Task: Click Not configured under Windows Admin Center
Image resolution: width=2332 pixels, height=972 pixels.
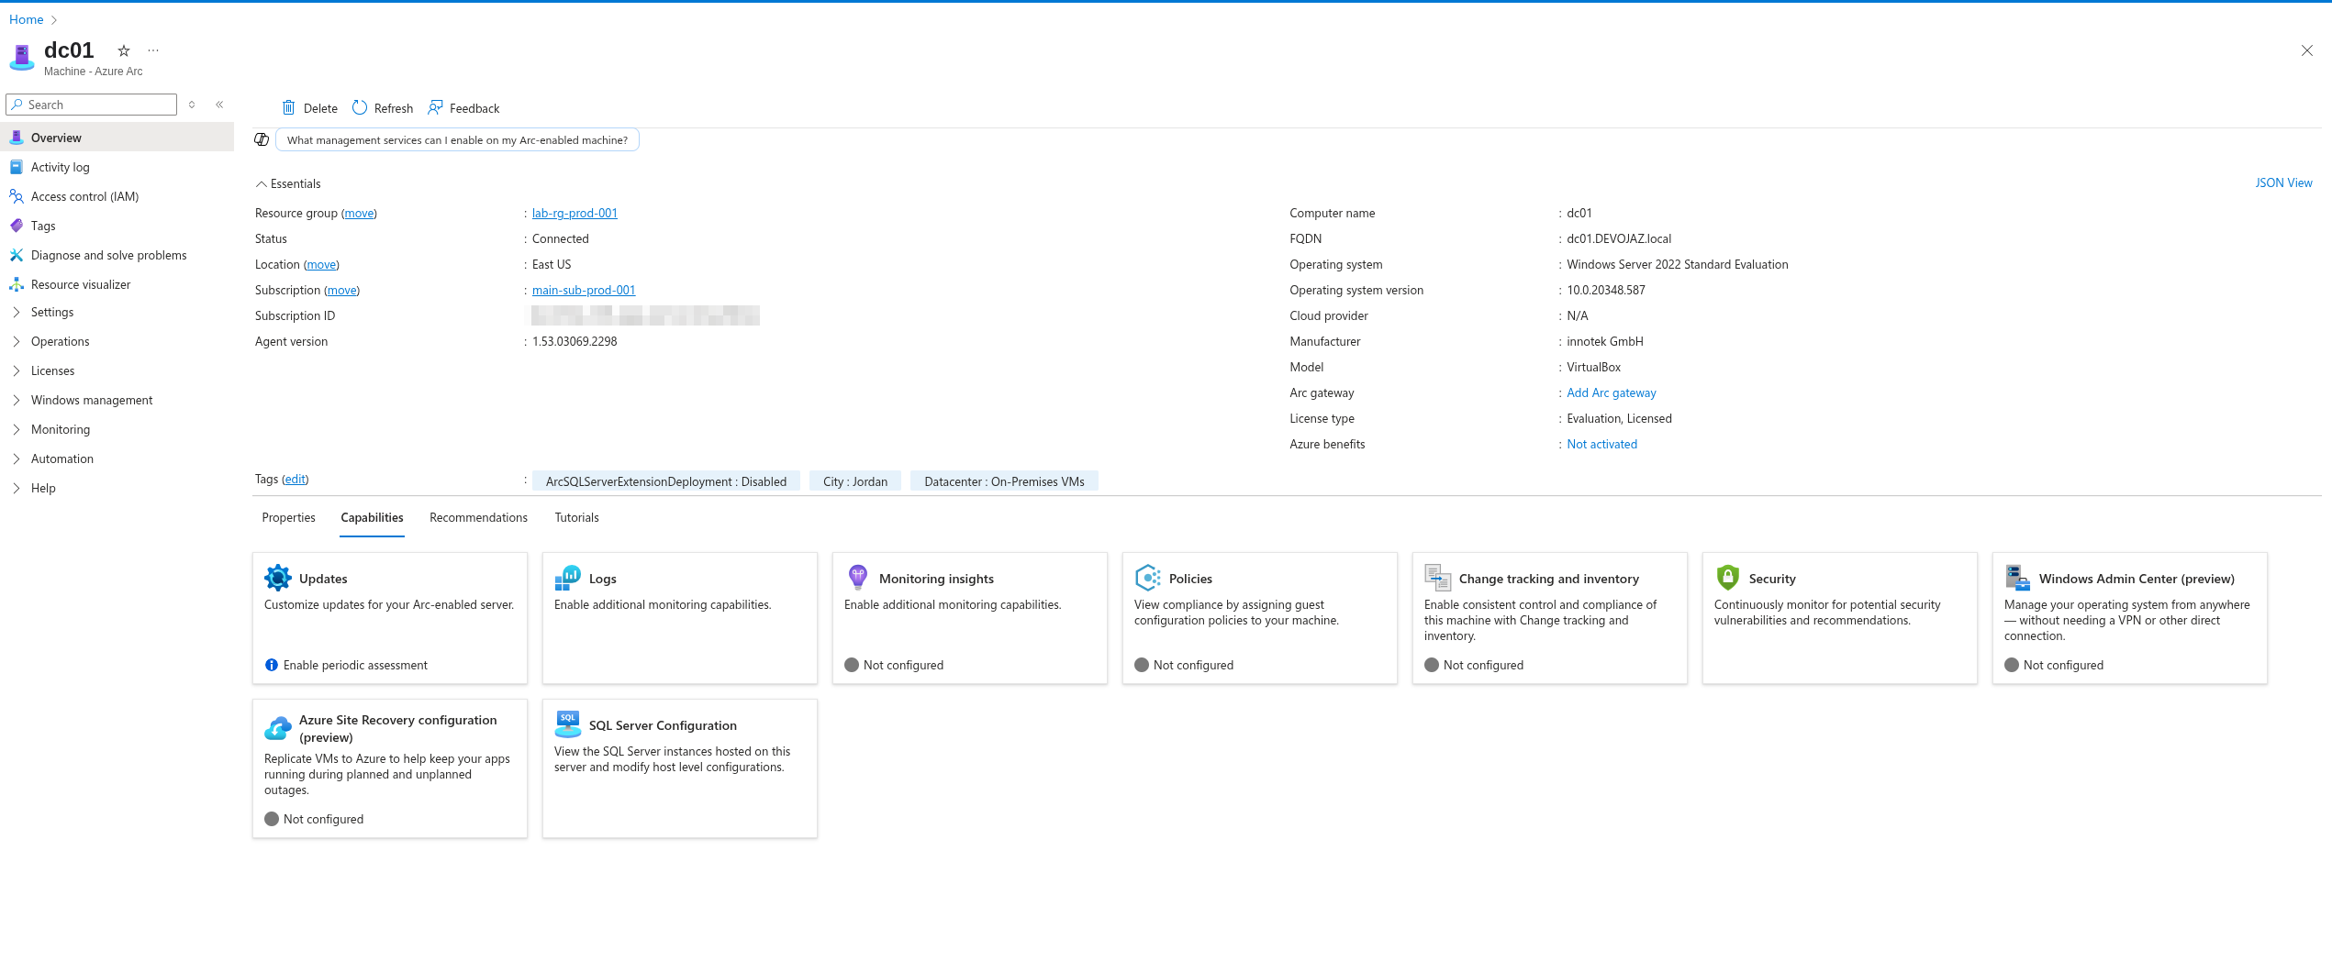Action: 2063,665
